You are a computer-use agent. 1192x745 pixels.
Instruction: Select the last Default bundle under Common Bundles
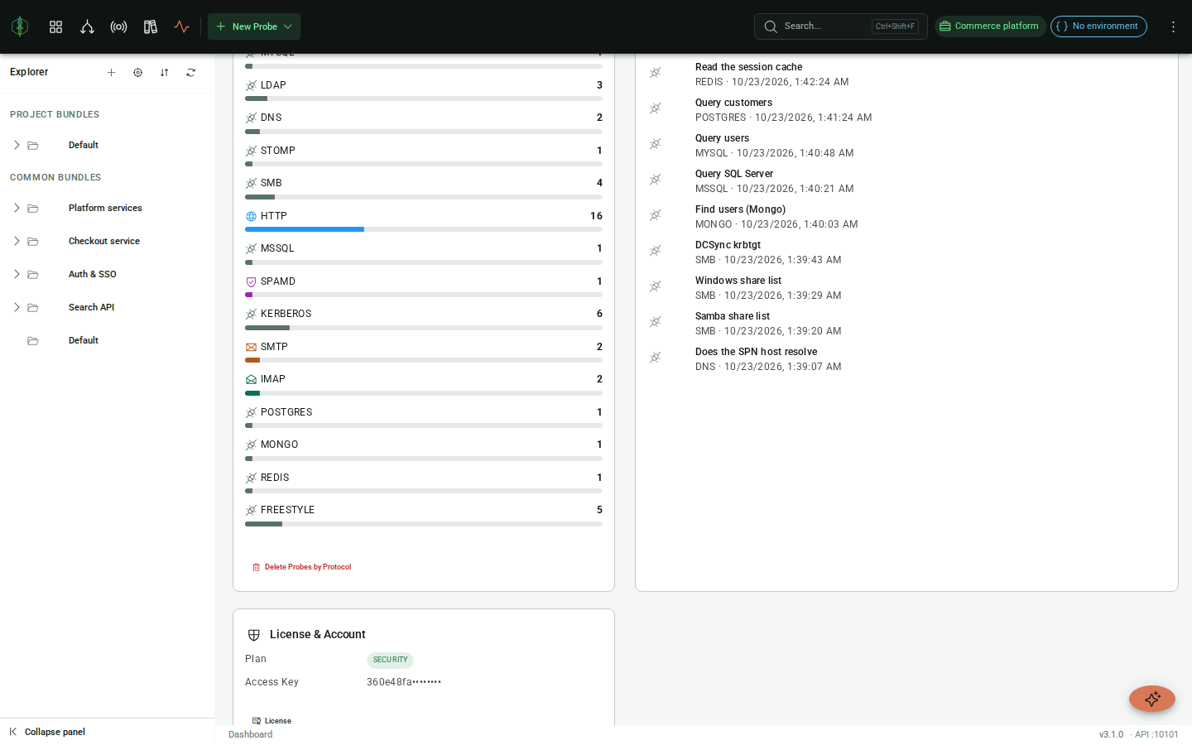click(x=108, y=340)
